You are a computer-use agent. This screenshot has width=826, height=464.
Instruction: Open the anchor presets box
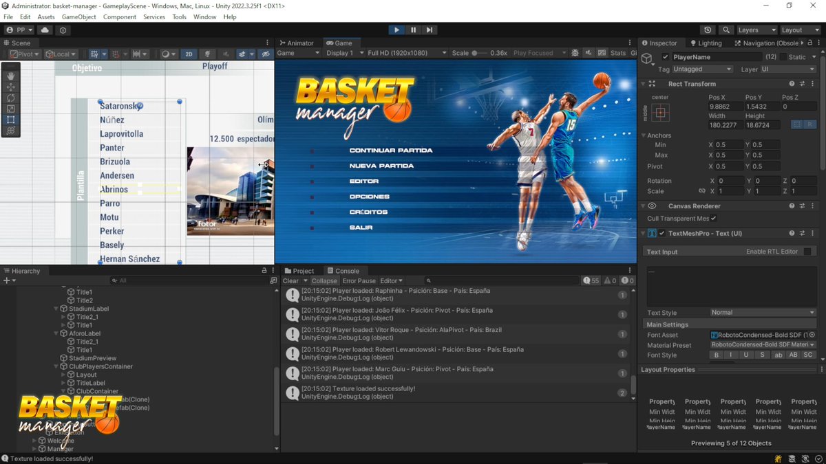click(x=661, y=113)
